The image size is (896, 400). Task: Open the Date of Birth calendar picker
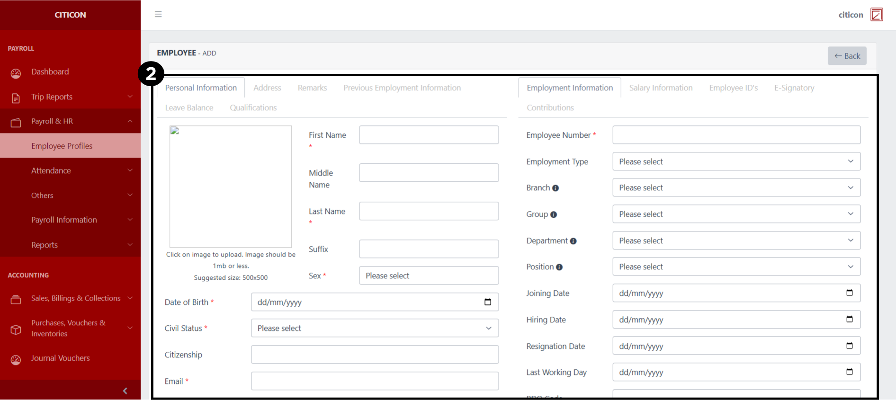(487, 302)
